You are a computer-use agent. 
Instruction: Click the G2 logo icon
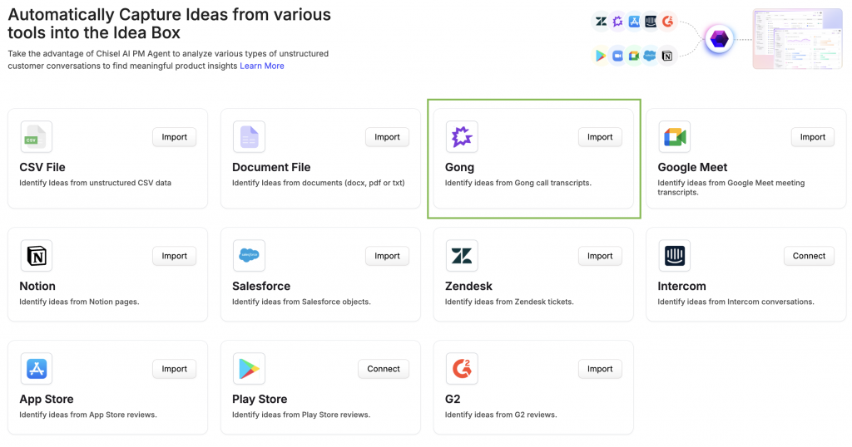click(x=462, y=369)
